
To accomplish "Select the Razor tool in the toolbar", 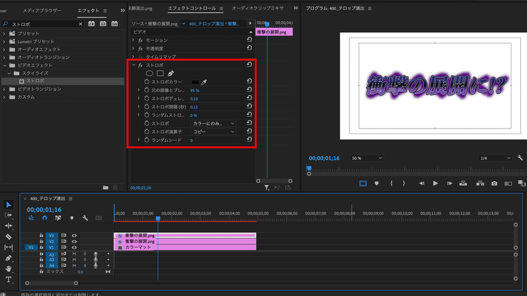I will pyautogui.click(x=8, y=237).
